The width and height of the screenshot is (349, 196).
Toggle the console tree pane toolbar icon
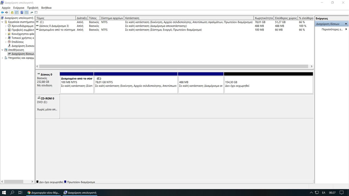[16, 13]
